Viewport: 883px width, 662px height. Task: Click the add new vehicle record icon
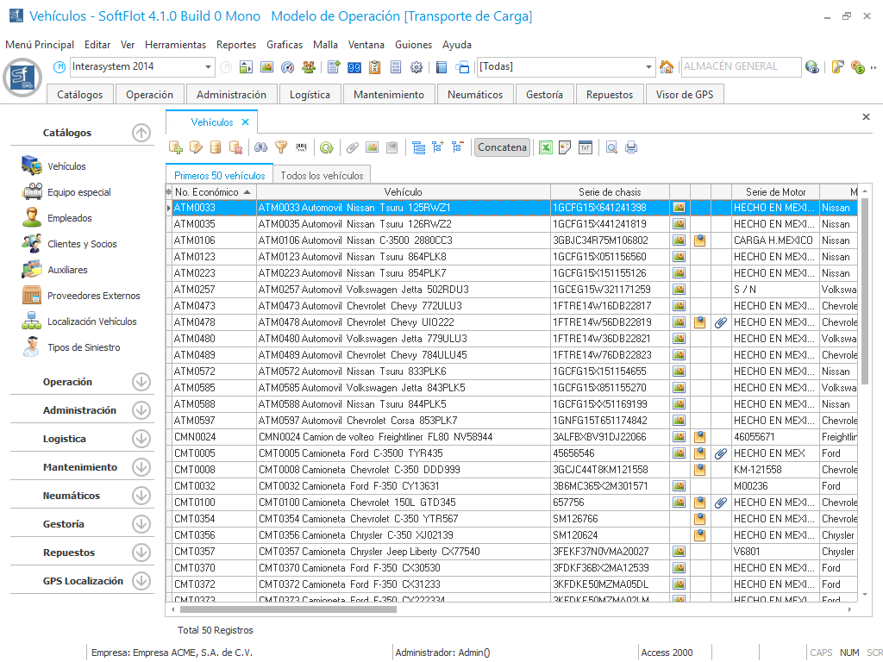[x=176, y=147]
